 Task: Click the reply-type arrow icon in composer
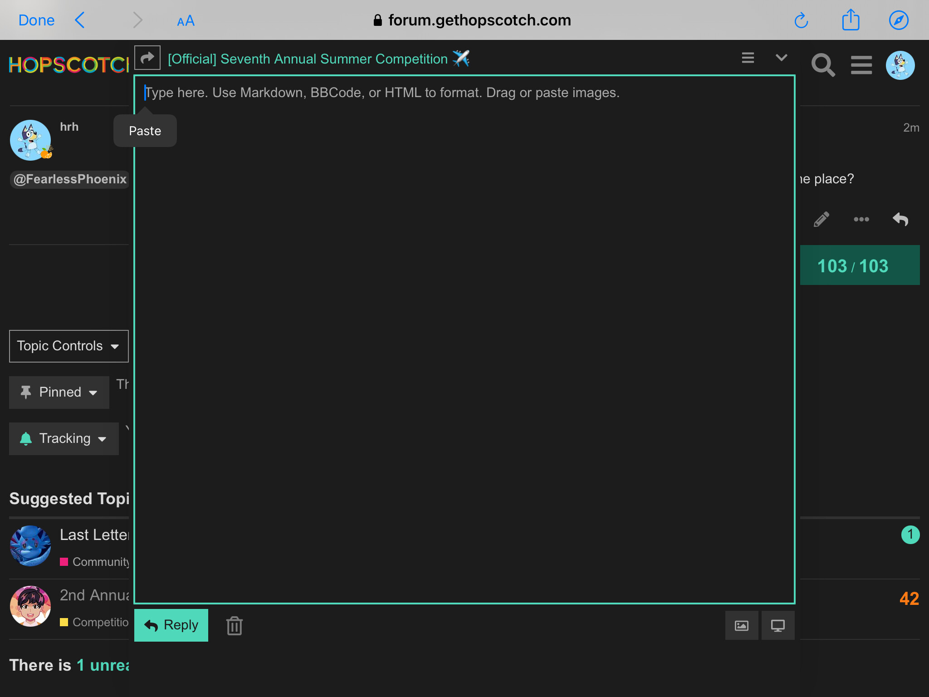tap(147, 58)
